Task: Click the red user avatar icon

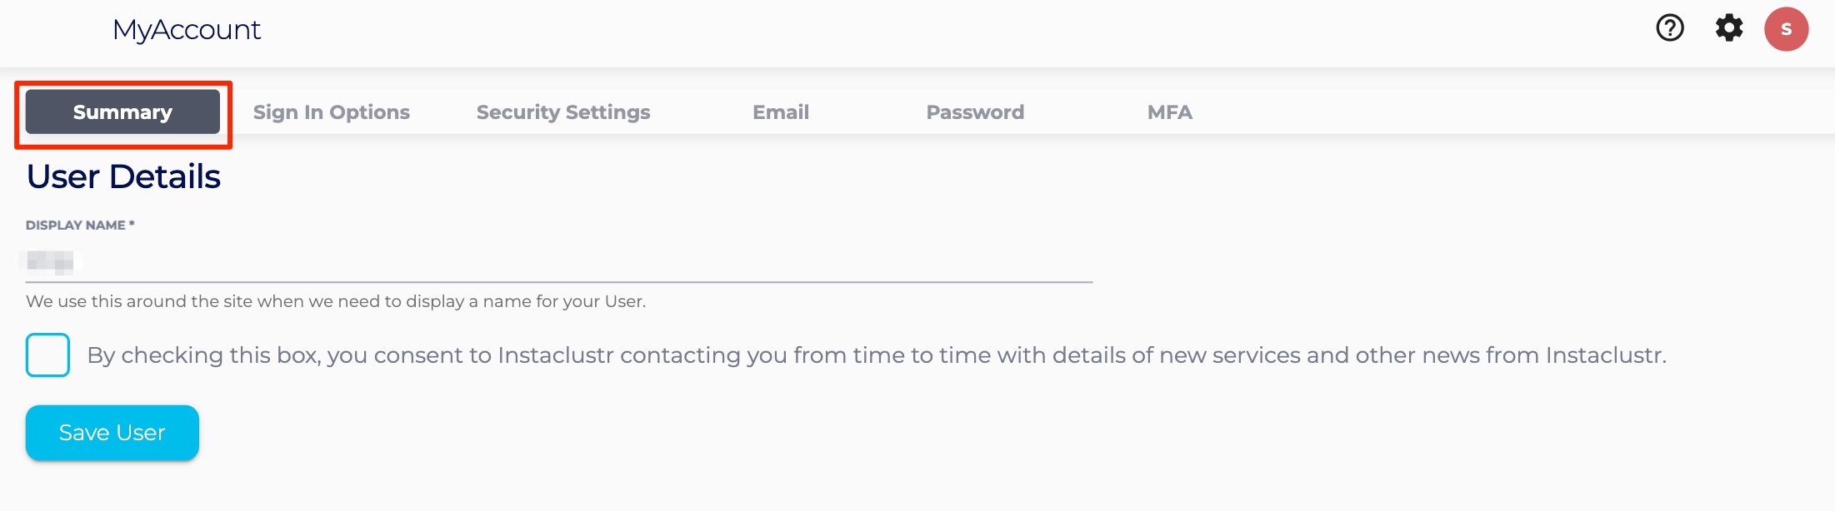Action: pos(1786,29)
